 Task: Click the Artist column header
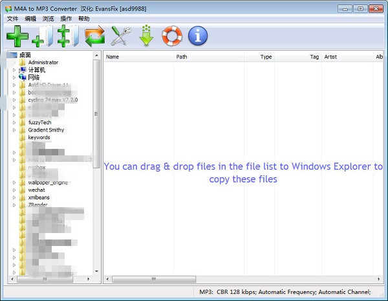tap(330, 57)
